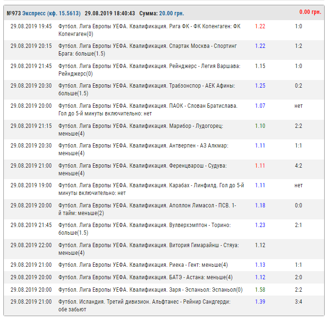
Task: Click result нет in the ПАОК row
Action: (x=298, y=106)
